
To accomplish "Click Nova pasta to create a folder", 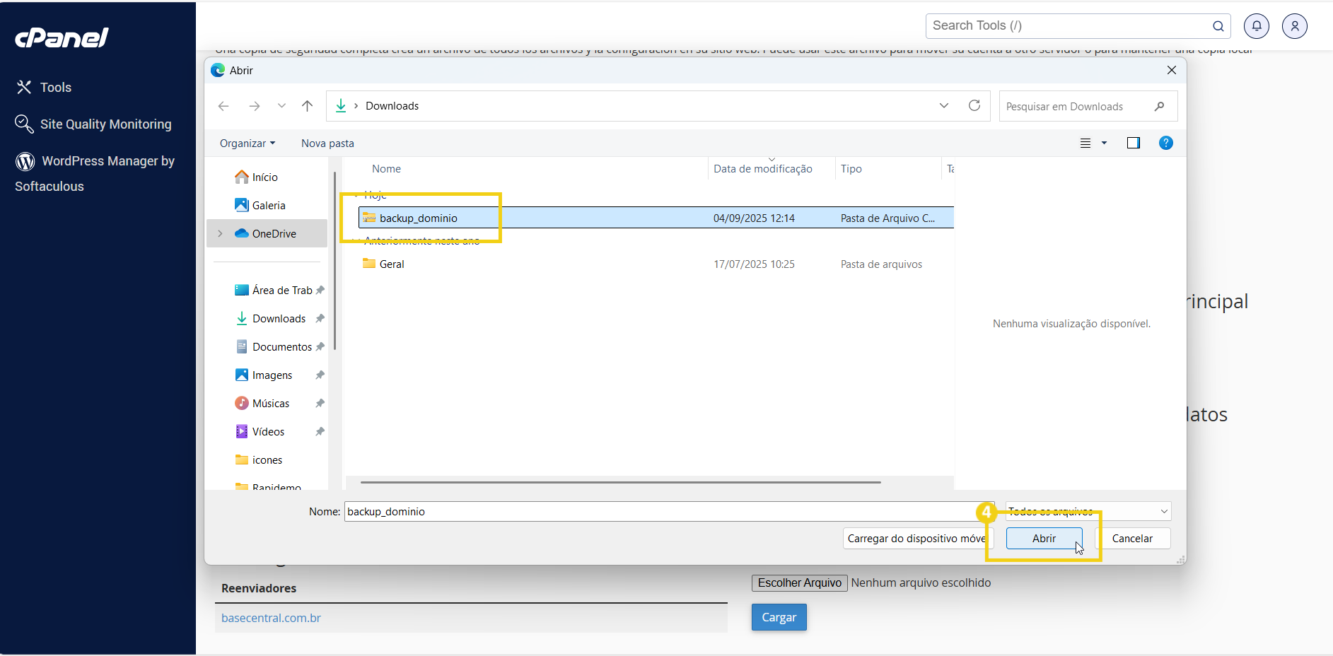I will (x=327, y=143).
